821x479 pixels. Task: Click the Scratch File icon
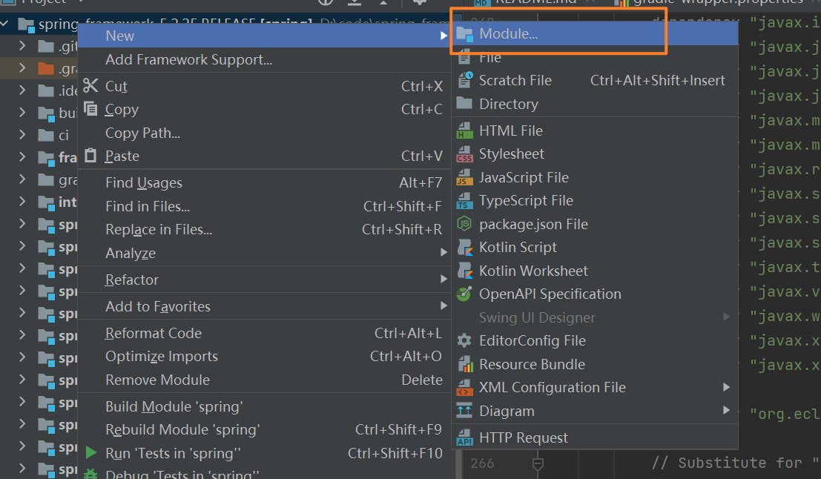tap(465, 80)
